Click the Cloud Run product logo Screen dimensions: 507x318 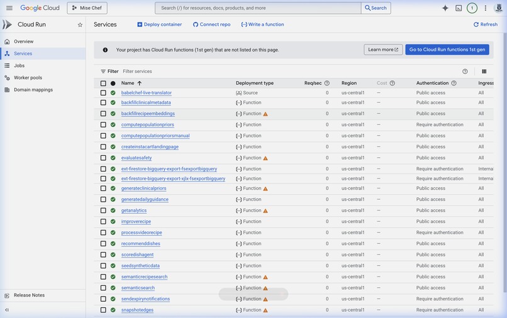(x=7, y=25)
